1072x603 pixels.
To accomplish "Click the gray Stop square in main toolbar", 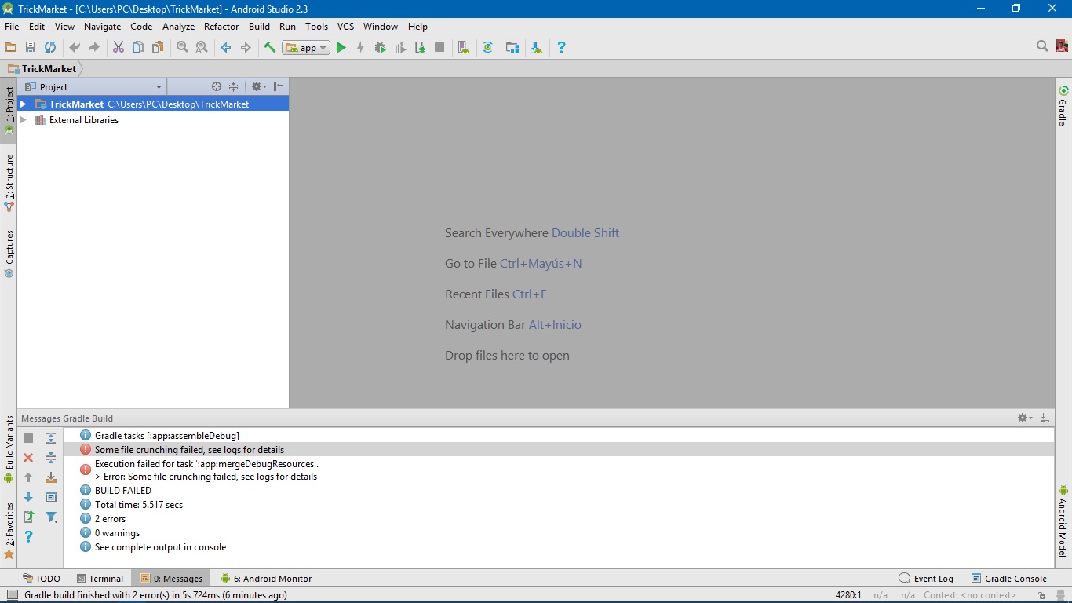I will tap(439, 48).
